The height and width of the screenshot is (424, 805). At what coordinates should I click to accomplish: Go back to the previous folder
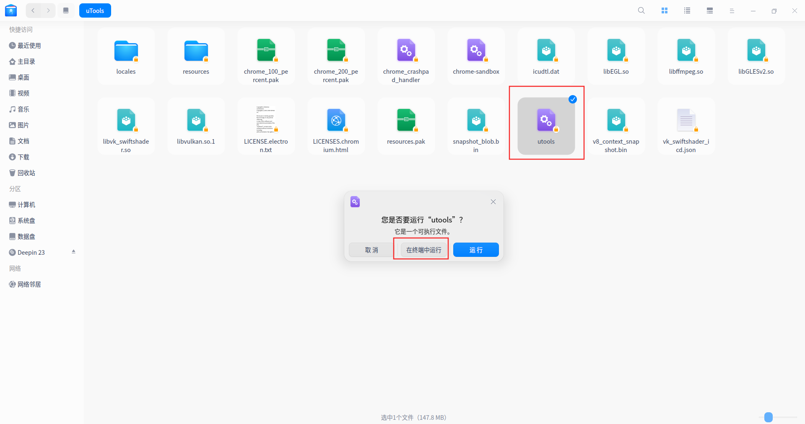click(33, 10)
